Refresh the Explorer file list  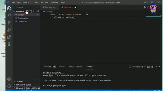coord(34,11)
